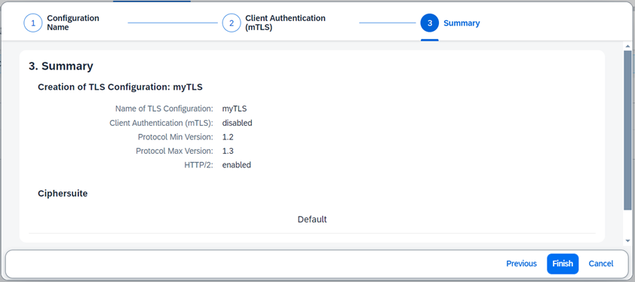Click the vertical scrollbar thumb
635x282 pixels.
627,130
